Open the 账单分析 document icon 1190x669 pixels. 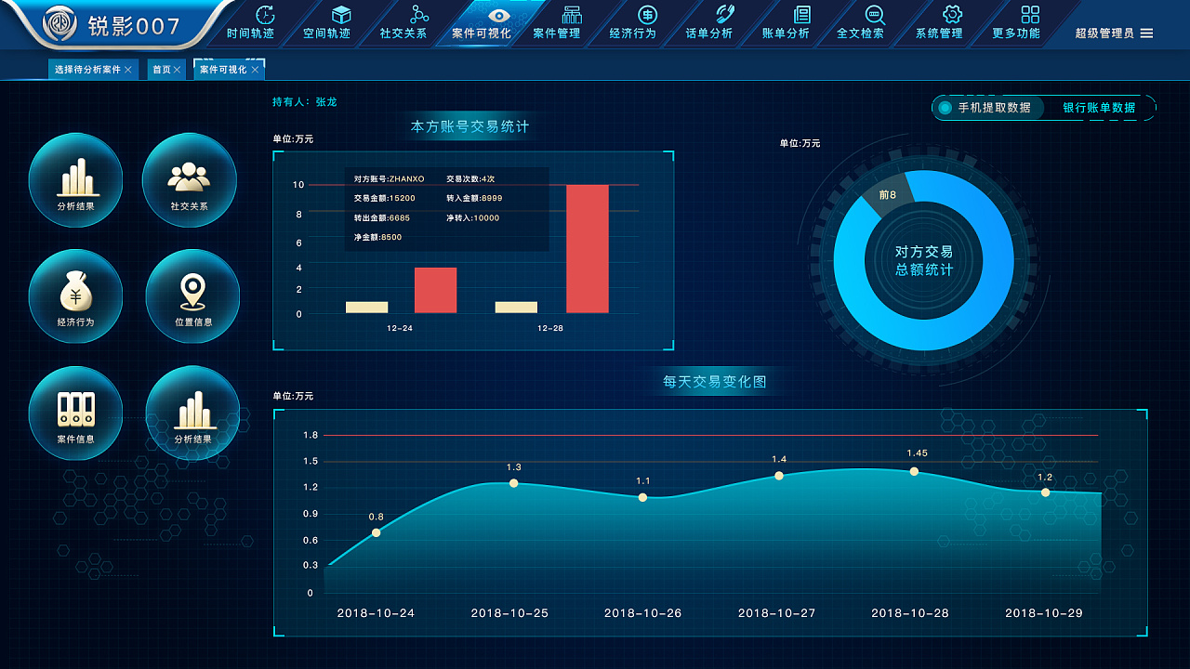(x=801, y=15)
